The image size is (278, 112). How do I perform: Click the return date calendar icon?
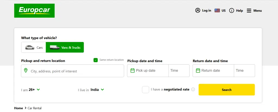[198, 70]
